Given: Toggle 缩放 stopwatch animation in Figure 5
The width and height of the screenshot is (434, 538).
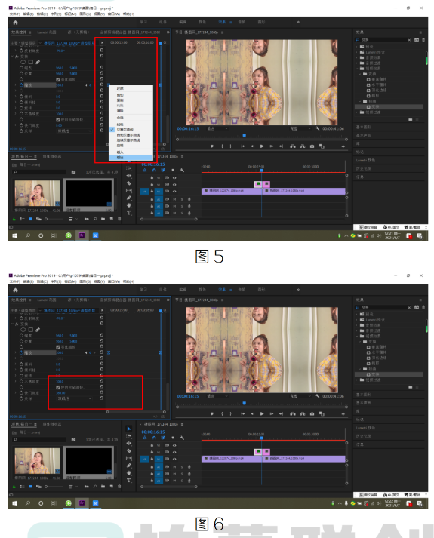Looking at the screenshot, I should (21, 85).
